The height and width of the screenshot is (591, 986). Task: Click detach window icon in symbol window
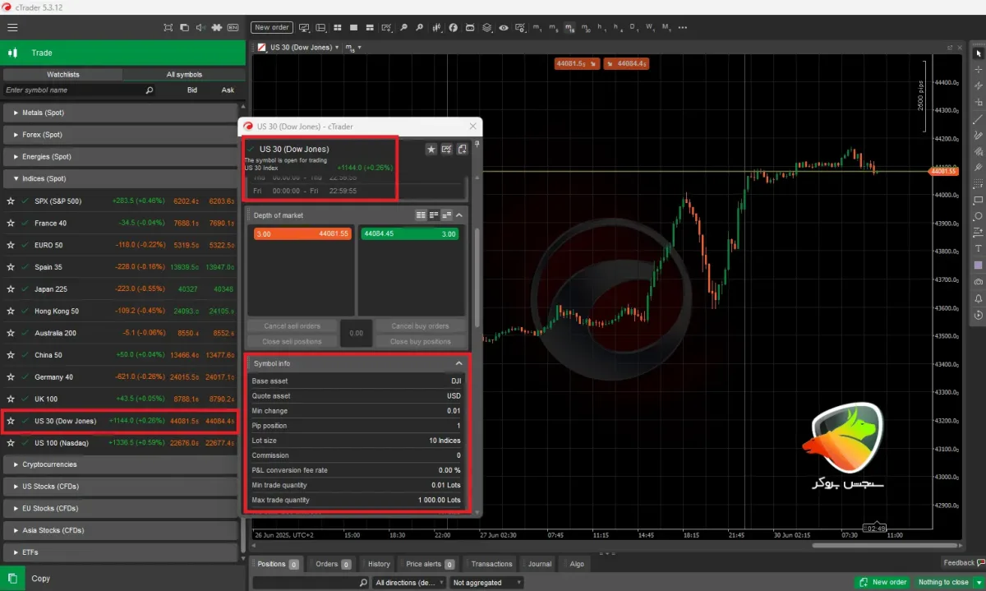pyautogui.click(x=463, y=149)
